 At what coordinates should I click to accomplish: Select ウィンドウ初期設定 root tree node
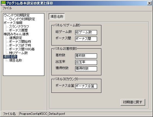point(16,15)
